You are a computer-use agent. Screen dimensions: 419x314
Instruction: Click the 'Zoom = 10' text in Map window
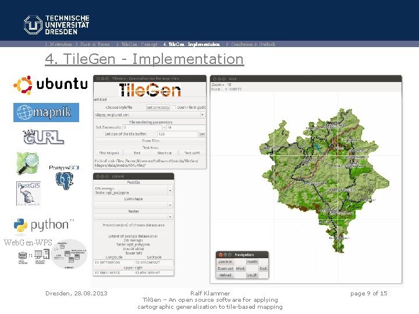tap(222, 84)
